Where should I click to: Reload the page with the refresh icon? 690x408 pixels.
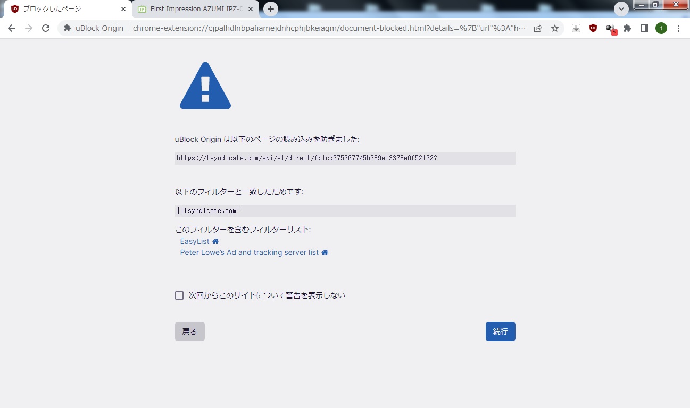click(46, 28)
